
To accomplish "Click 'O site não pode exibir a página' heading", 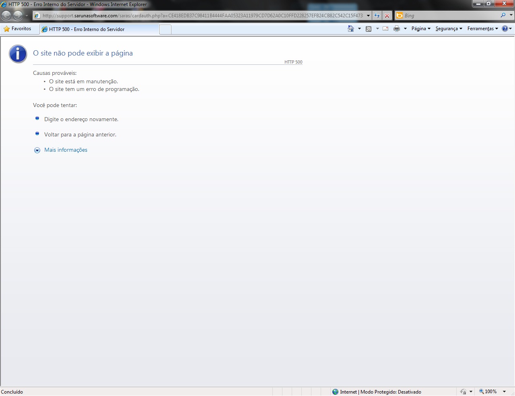I will [x=83, y=53].
